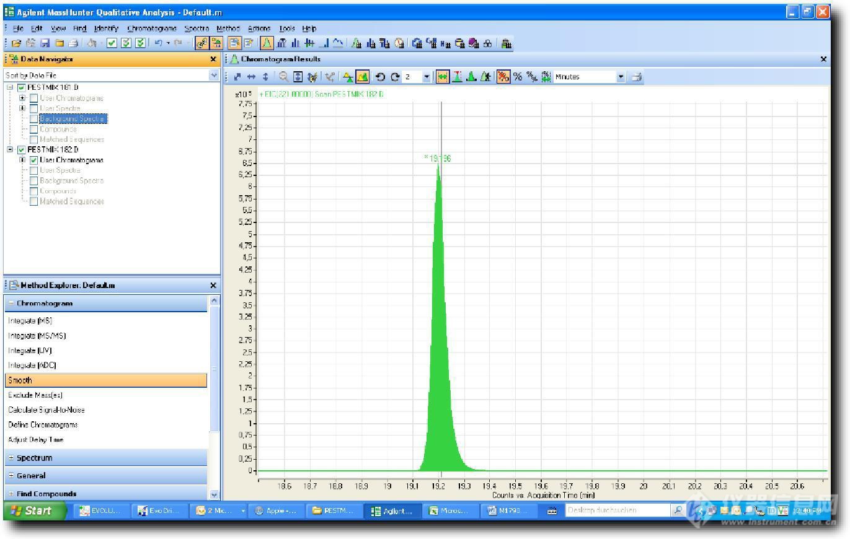Open the Chromatograms menu
The height and width of the screenshot is (539, 850).
152,28
